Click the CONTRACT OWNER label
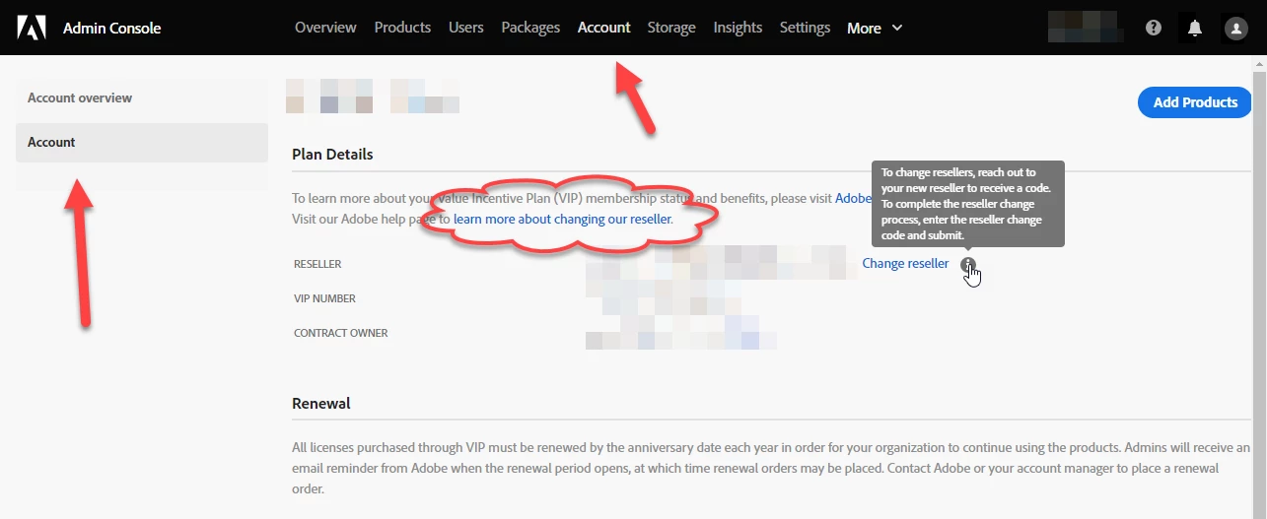The width and height of the screenshot is (1267, 519). click(341, 333)
